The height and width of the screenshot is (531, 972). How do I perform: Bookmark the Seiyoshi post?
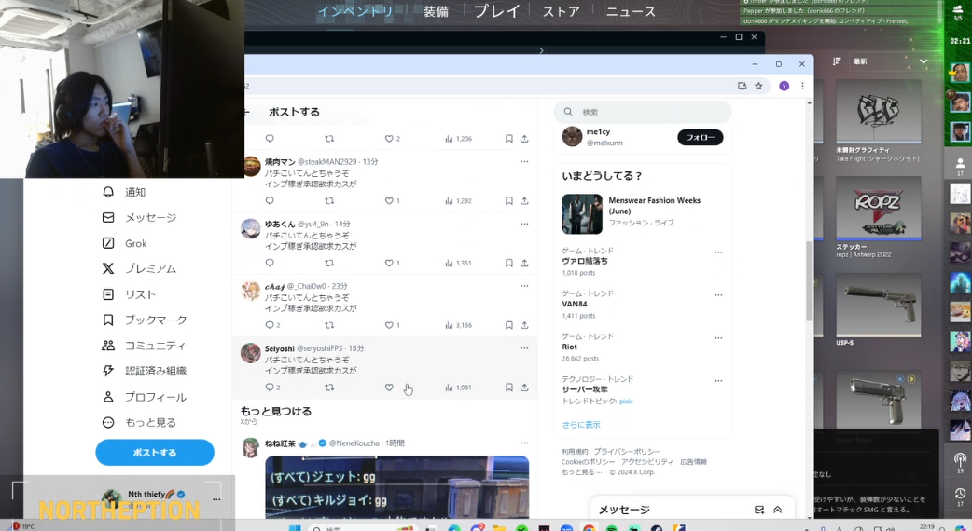509,388
